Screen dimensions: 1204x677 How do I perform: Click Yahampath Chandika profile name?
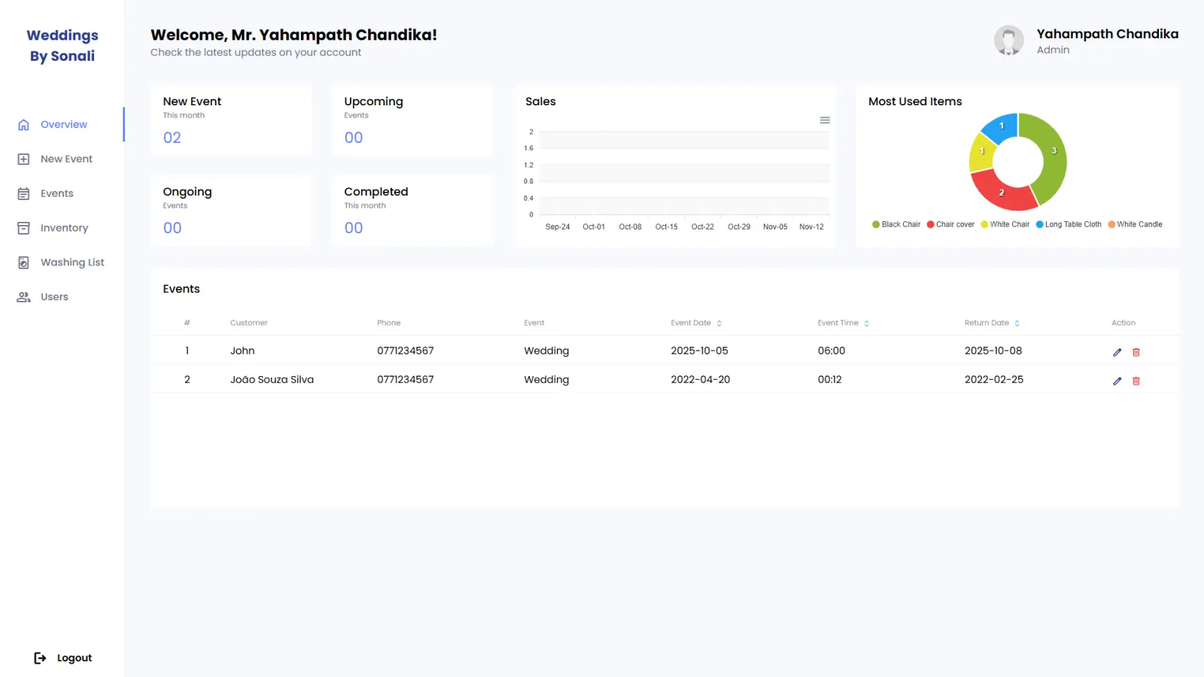click(1108, 34)
